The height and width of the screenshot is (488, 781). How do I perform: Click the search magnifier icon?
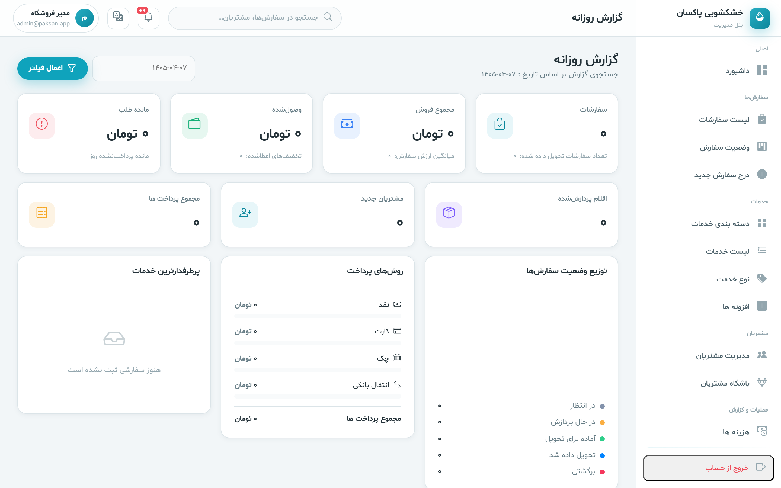click(x=328, y=17)
